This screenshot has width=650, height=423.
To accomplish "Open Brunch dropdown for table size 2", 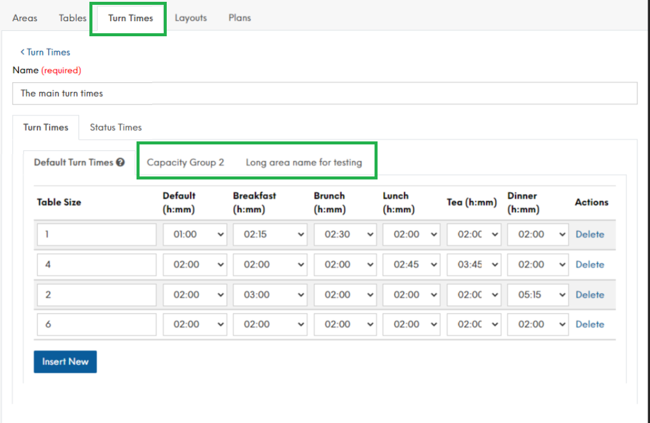I will pyautogui.click(x=345, y=295).
